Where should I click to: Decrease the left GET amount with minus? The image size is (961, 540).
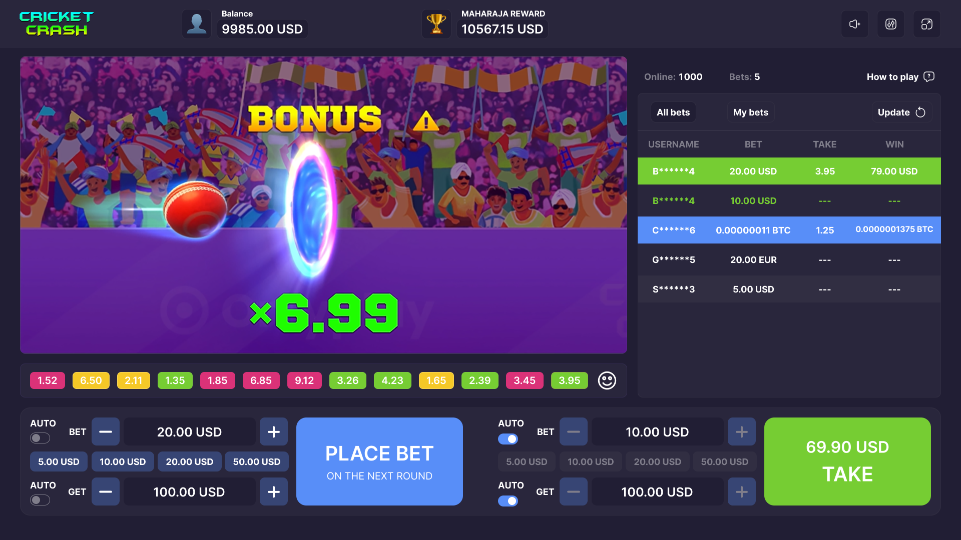(106, 492)
